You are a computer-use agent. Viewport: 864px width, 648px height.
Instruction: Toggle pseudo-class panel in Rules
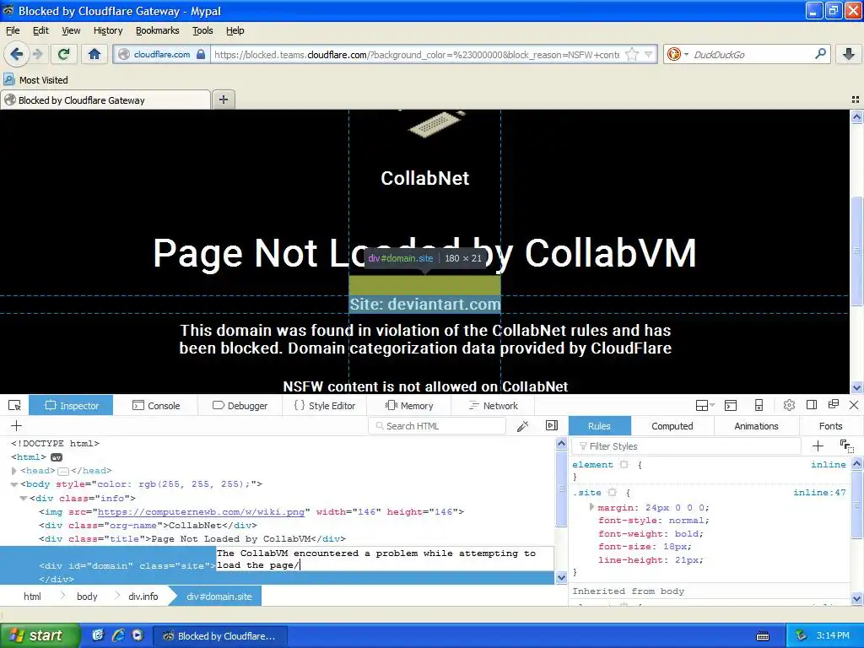847,445
